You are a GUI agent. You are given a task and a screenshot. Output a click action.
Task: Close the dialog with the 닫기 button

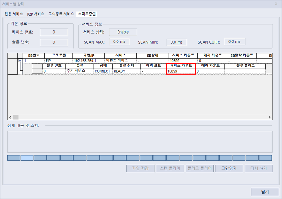[x=265, y=192]
